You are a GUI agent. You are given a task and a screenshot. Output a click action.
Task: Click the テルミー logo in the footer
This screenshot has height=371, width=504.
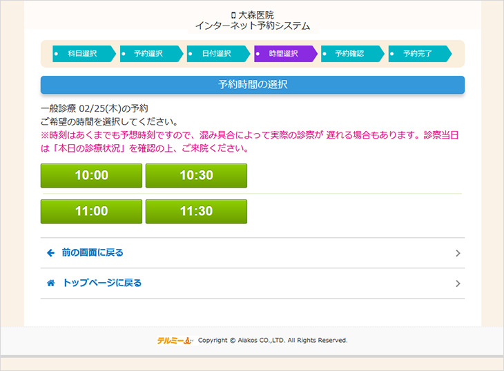coord(175,341)
